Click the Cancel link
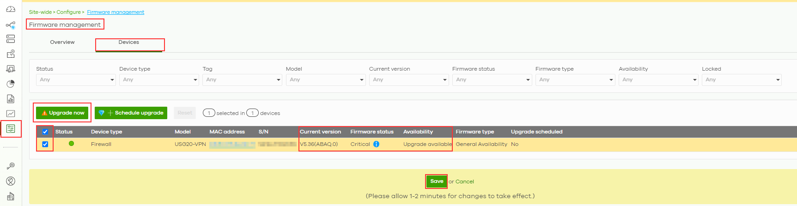The width and height of the screenshot is (797, 206). (x=464, y=182)
